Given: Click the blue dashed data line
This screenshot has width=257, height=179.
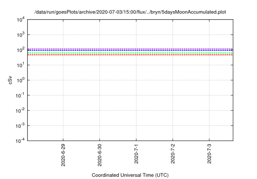Looking at the screenshot, I should (130, 50).
